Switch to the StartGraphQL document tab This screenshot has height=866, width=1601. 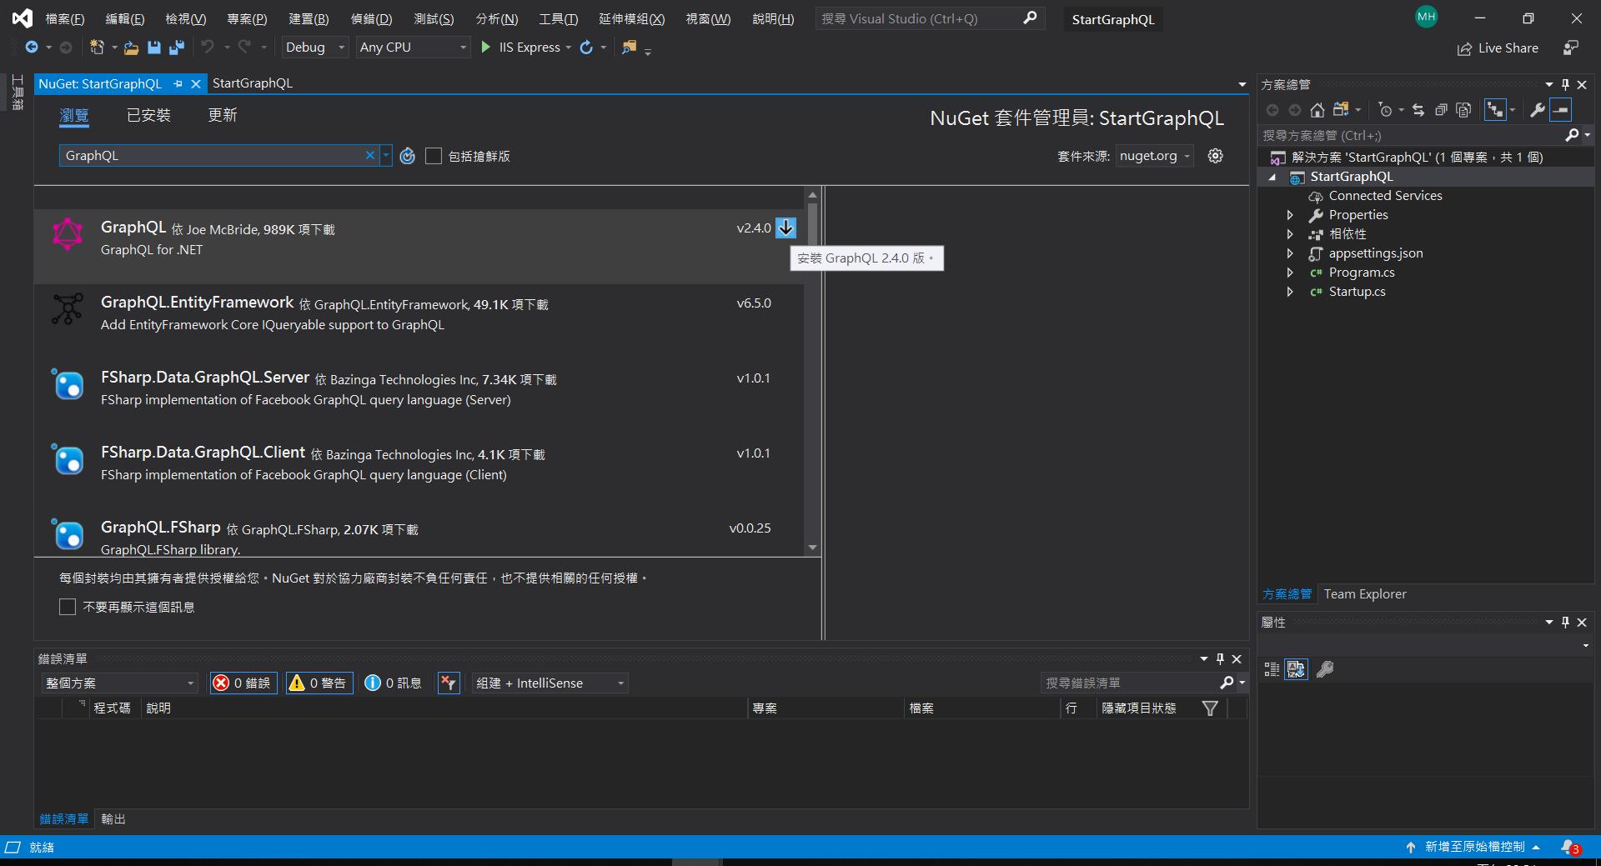pos(253,83)
